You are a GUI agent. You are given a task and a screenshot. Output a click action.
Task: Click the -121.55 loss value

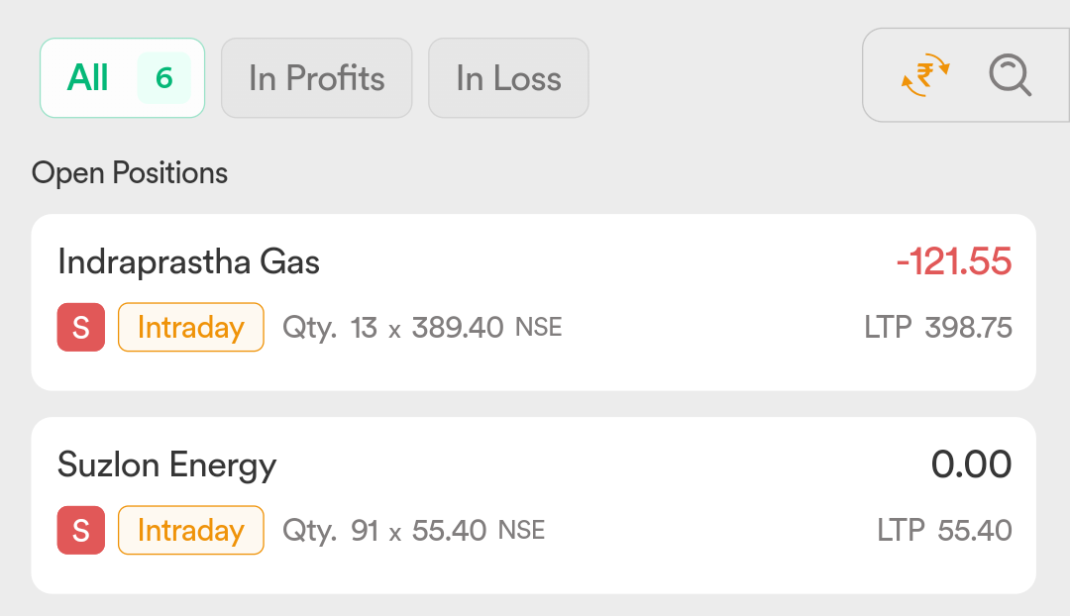tap(954, 261)
